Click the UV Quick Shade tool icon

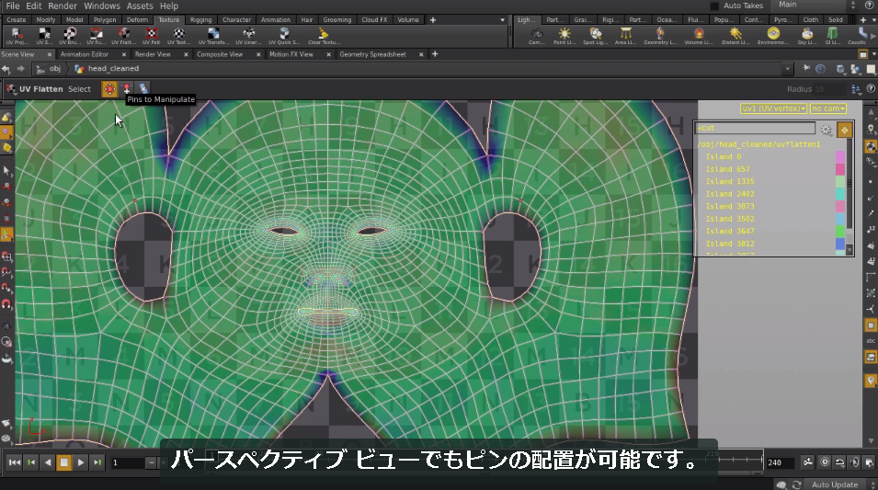284,36
